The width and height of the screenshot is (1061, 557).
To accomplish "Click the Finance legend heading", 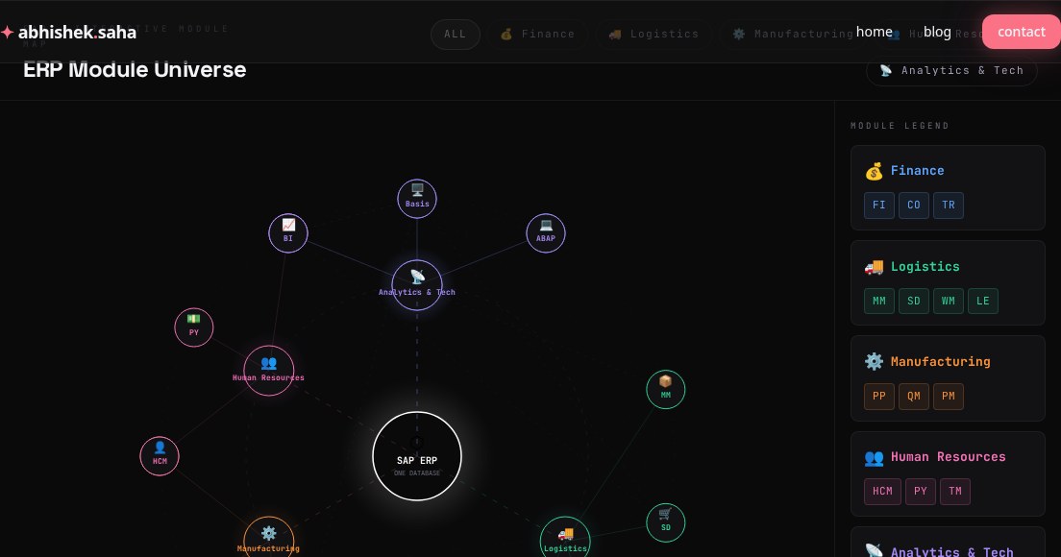I will [917, 171].
